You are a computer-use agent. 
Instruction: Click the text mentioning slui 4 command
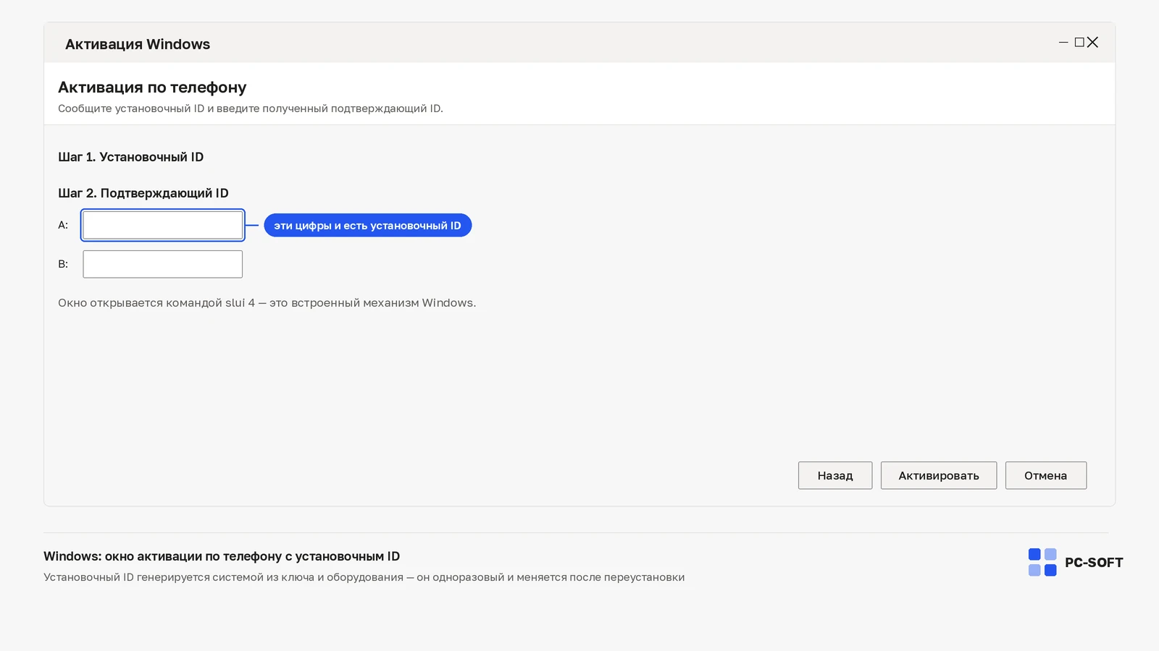267,303
